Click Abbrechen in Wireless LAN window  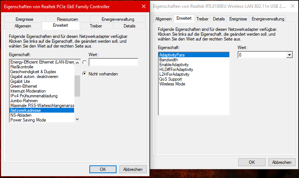tap(281, 162)
